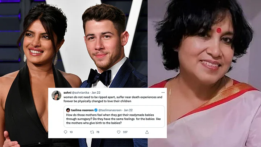The height and width of the screenshot is (147, 261).
Task: Click the share upload icon
Action: tap(147, 132)
